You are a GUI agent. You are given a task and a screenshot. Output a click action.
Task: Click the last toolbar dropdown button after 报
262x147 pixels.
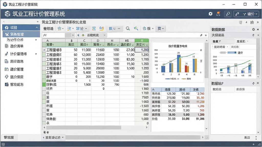coord(160,29)
